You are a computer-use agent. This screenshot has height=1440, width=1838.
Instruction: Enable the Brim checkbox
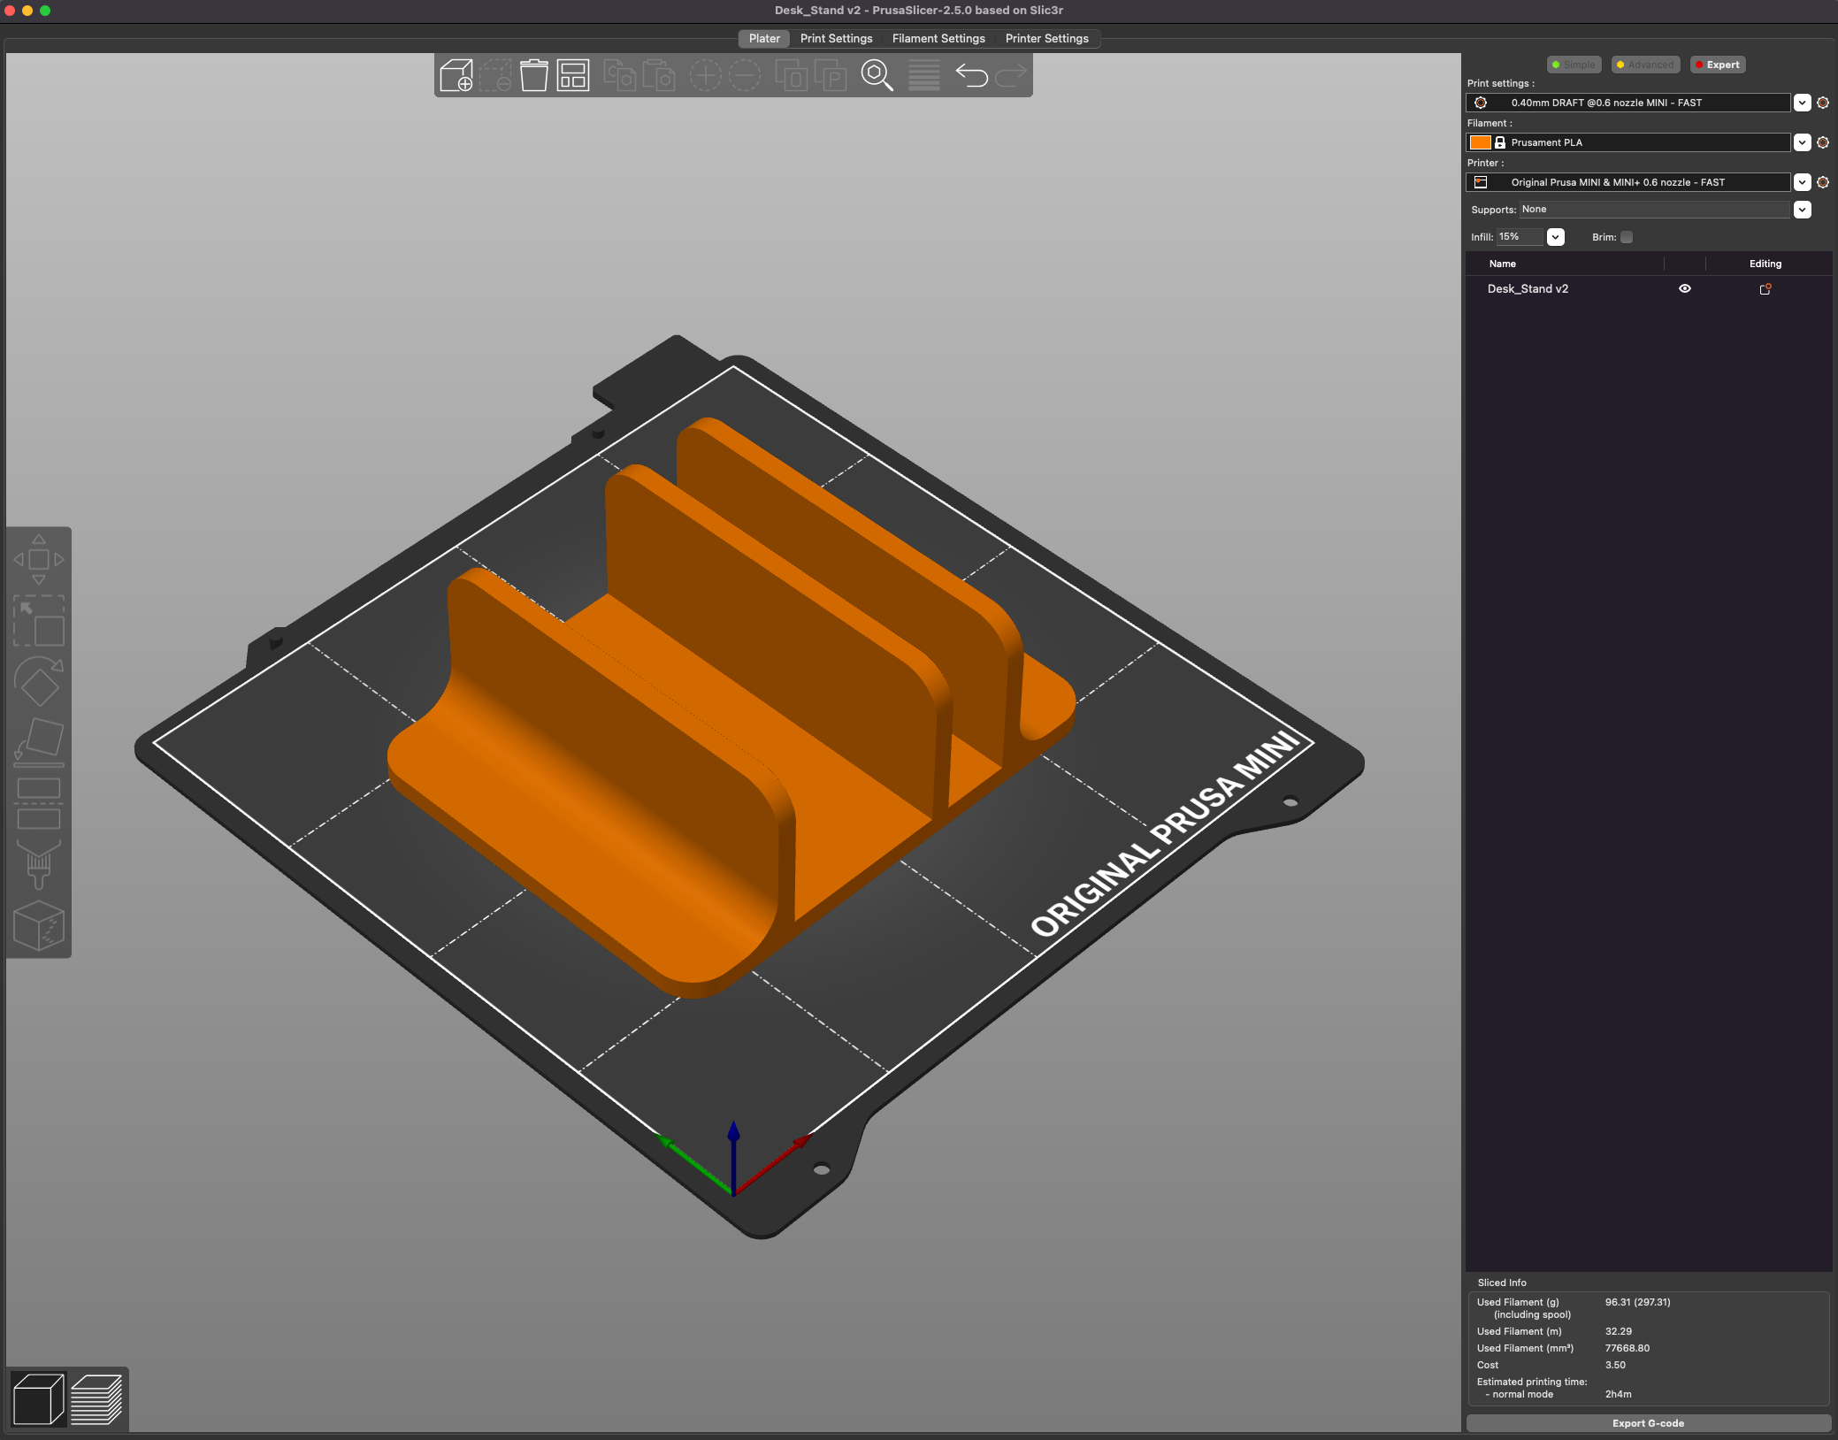(x=1627, y=237)
